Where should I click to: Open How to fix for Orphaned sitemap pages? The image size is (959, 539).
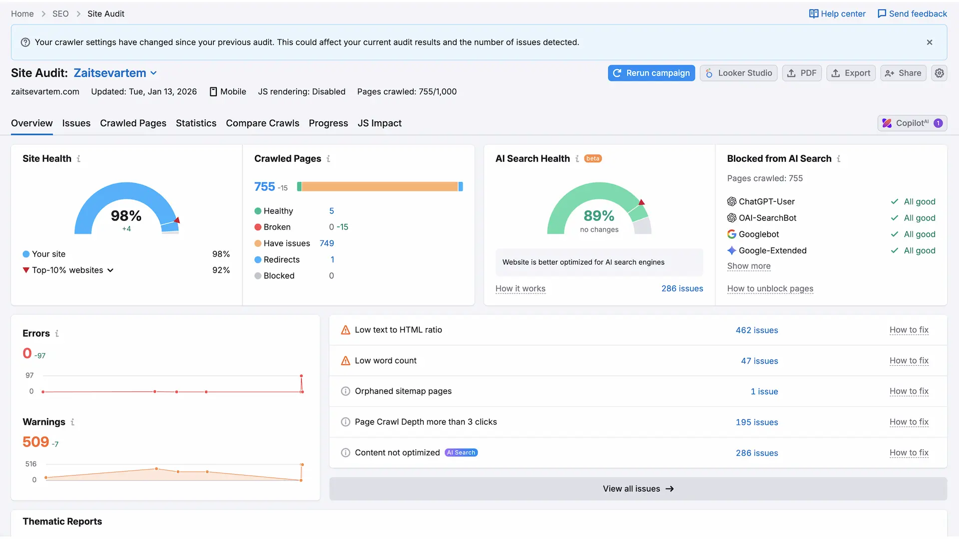click(x=909, y=391)
